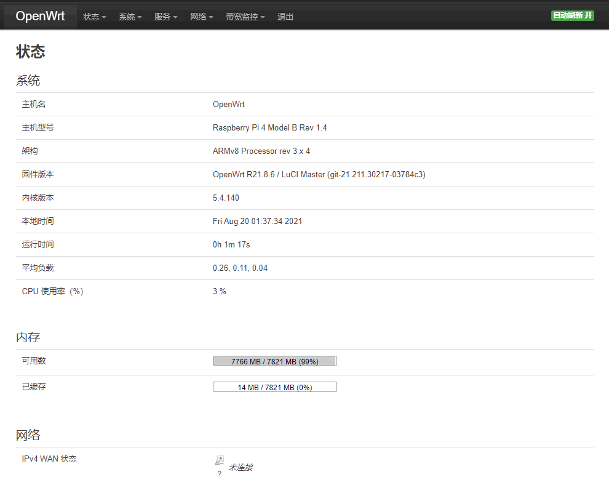Image resolution: width=609 pixels, height=493 pixels.
Task: Select the hostname value OpenWrt
Action: (229, 104)
